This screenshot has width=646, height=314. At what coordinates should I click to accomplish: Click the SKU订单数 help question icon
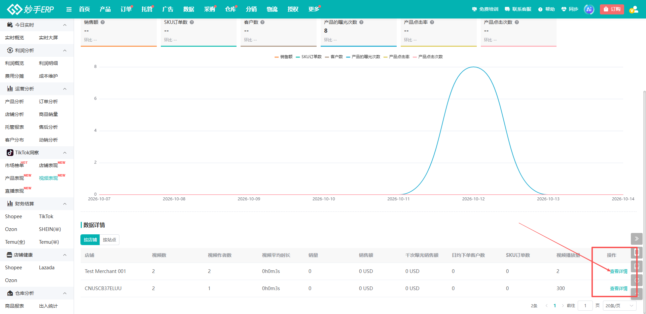(x=192, y=22)
